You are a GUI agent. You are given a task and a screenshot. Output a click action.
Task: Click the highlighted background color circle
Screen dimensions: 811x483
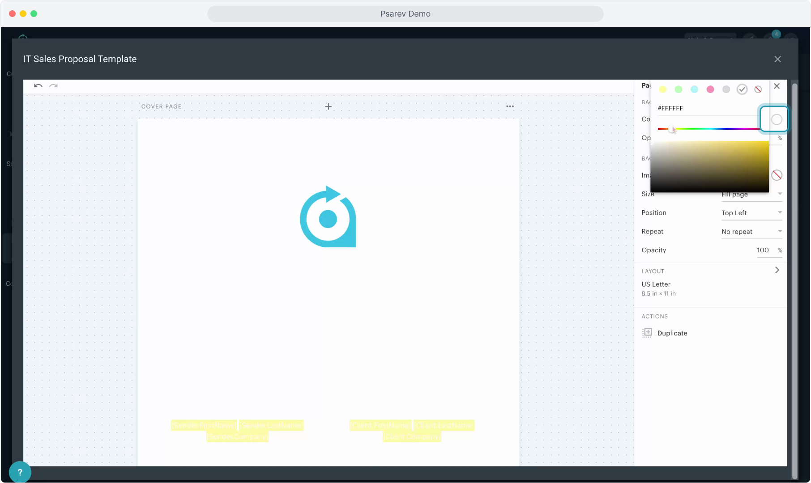coord(777,119)
